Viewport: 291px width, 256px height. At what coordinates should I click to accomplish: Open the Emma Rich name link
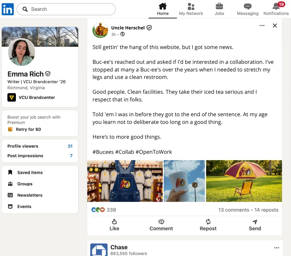pyautogui.click(x=25, y=74)
